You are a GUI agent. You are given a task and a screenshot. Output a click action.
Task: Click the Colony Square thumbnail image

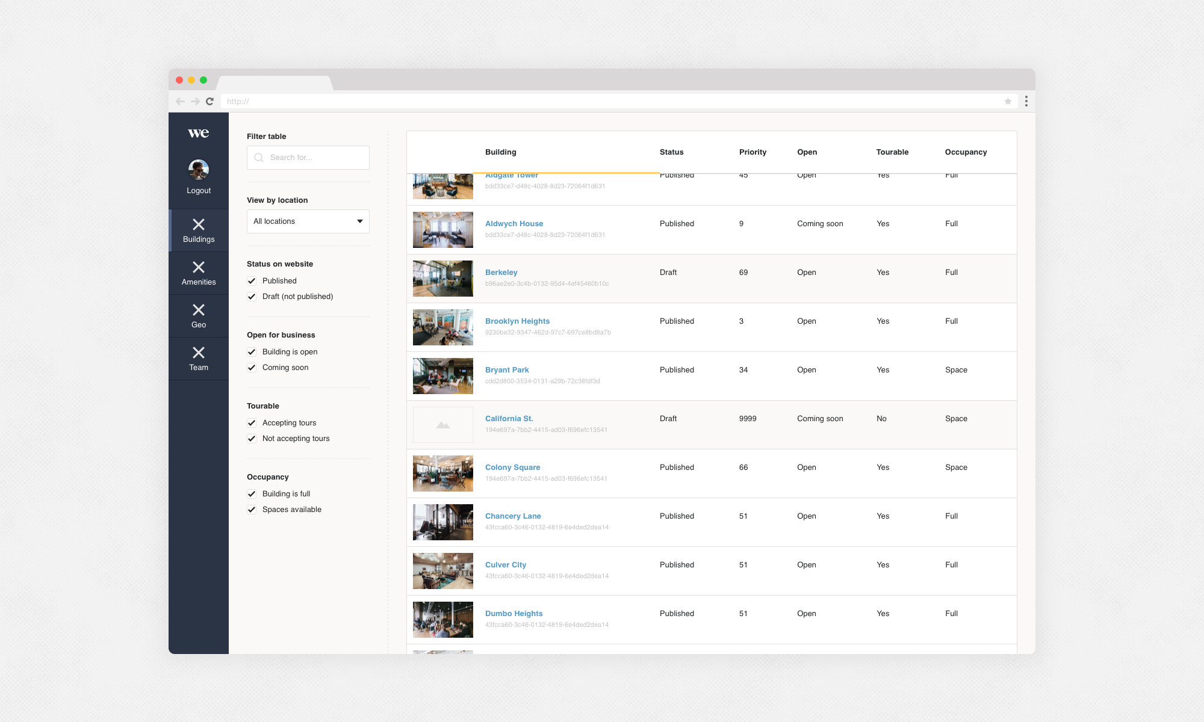point(442,473)
